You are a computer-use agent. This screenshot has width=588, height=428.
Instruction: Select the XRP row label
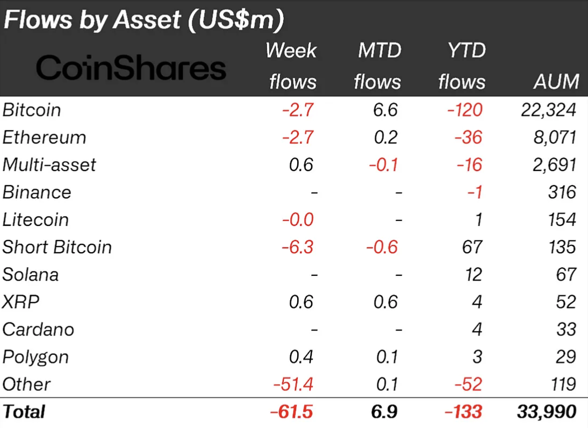[21, 302]
